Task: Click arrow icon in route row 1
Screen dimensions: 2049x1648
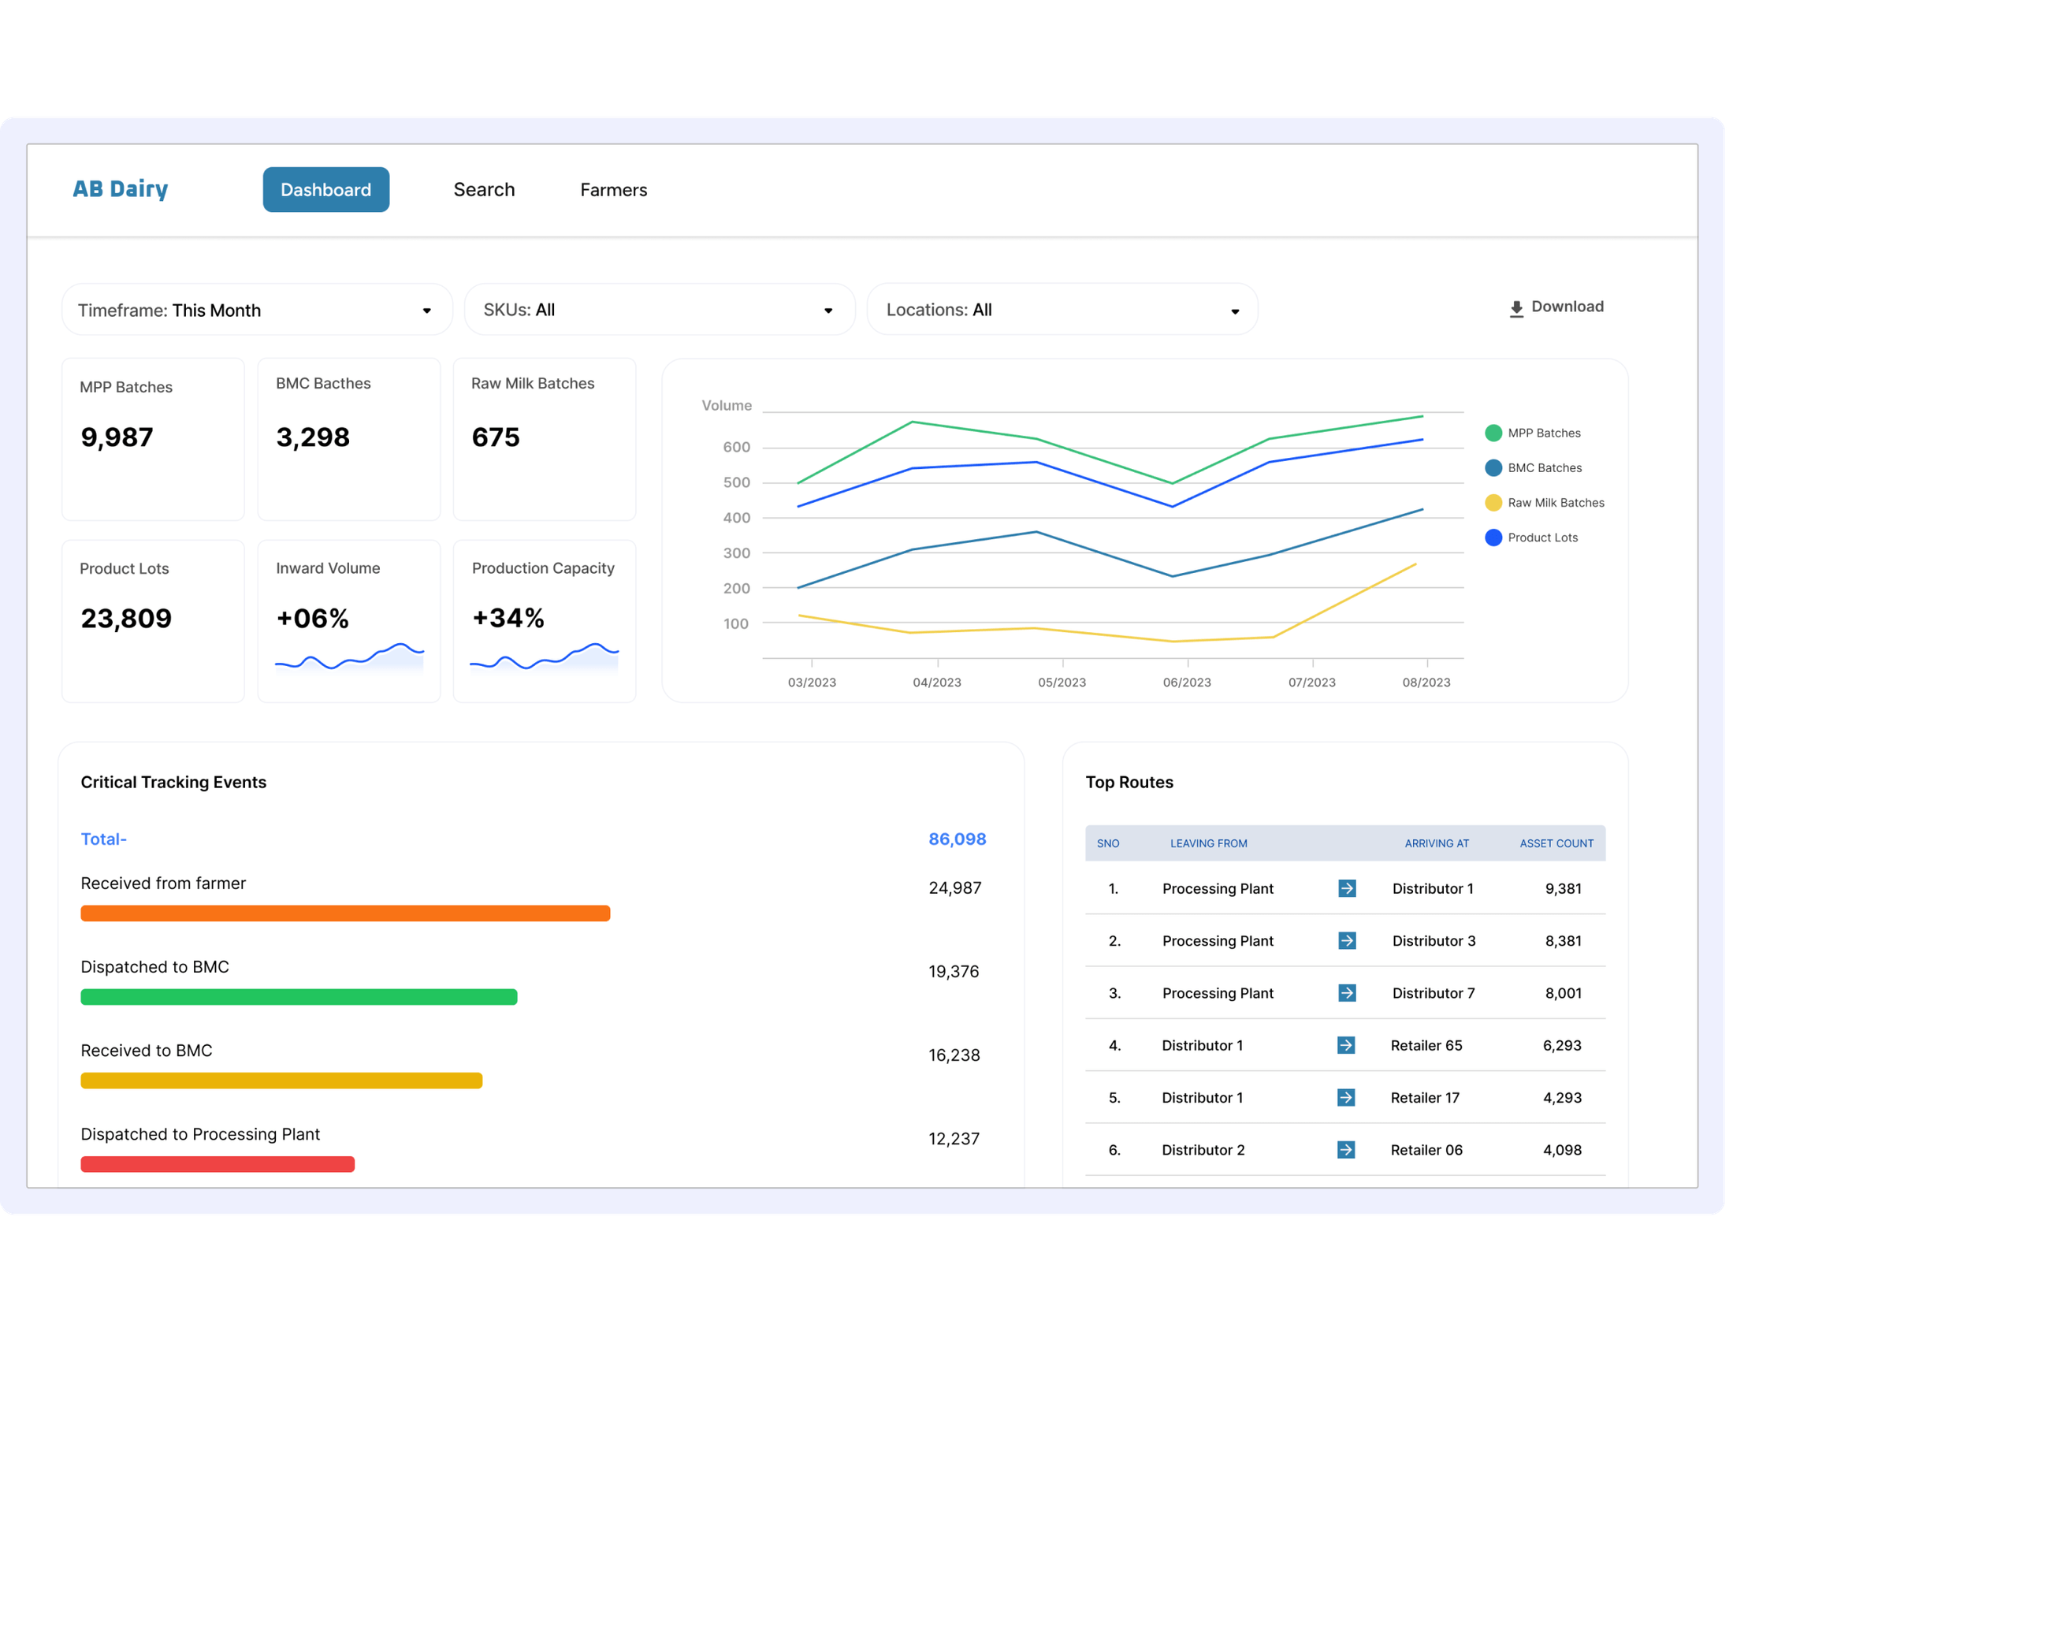Action: click(x=1347, y=889)
